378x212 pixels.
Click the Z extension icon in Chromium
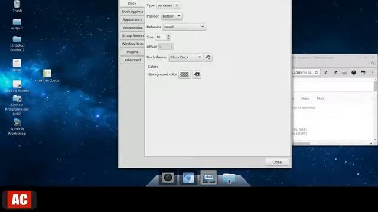tap(325, 72)
